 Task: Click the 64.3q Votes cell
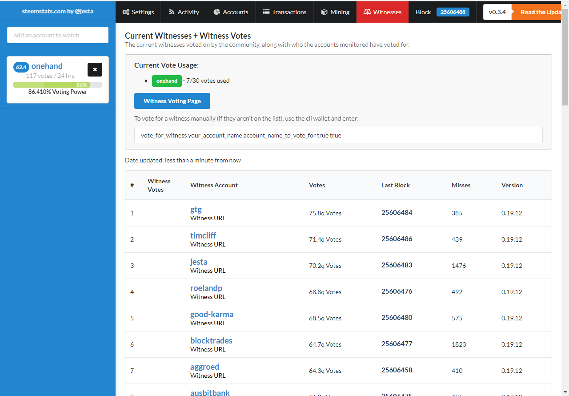pos(325,371)
